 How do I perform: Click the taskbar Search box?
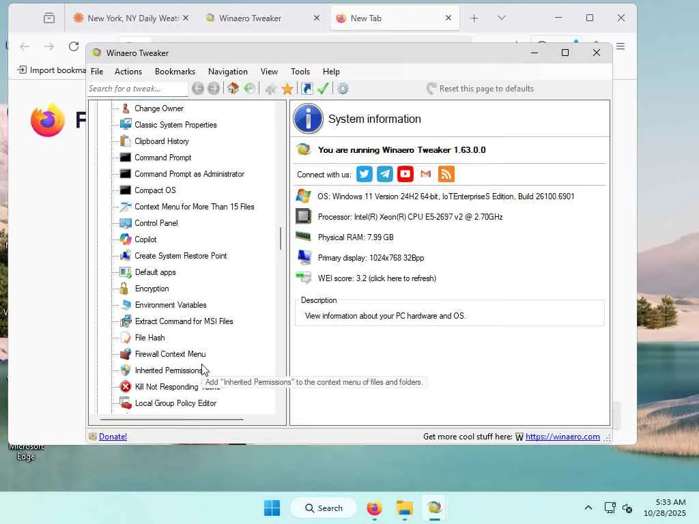tap(324, 508)
